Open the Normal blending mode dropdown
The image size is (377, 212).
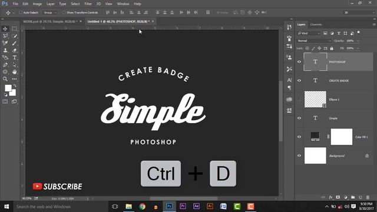point(314,41)
